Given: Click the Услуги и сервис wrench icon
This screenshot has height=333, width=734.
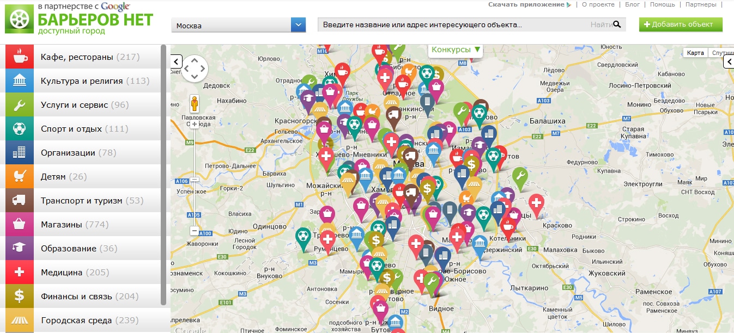Looking at the screenshot, I should (20, 104).
